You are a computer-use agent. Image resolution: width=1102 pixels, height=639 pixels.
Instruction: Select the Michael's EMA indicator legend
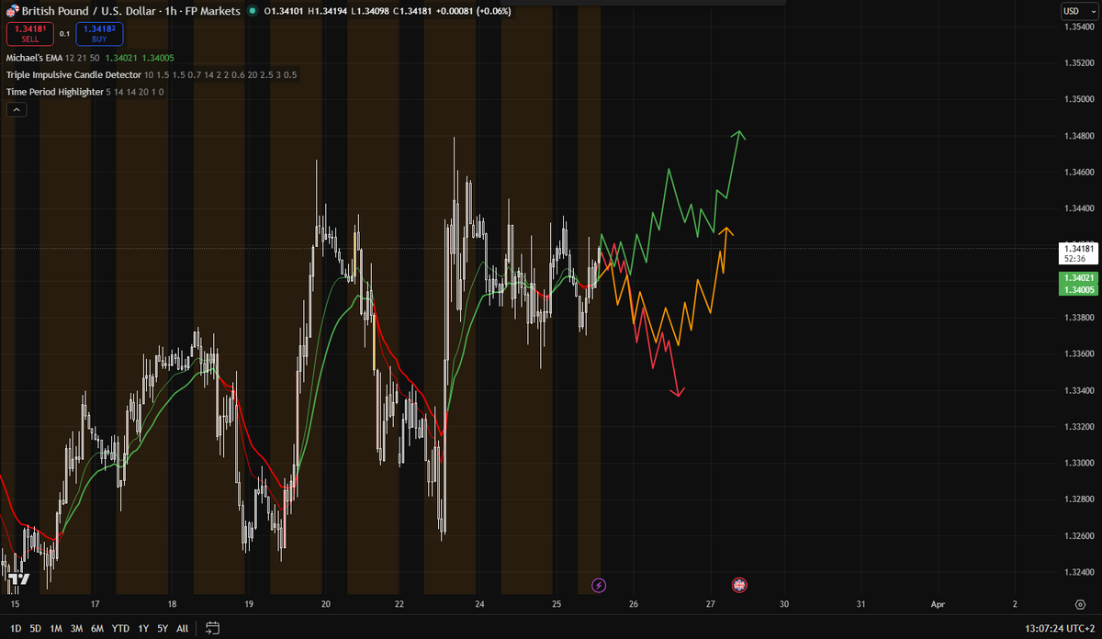pos(33,57)
